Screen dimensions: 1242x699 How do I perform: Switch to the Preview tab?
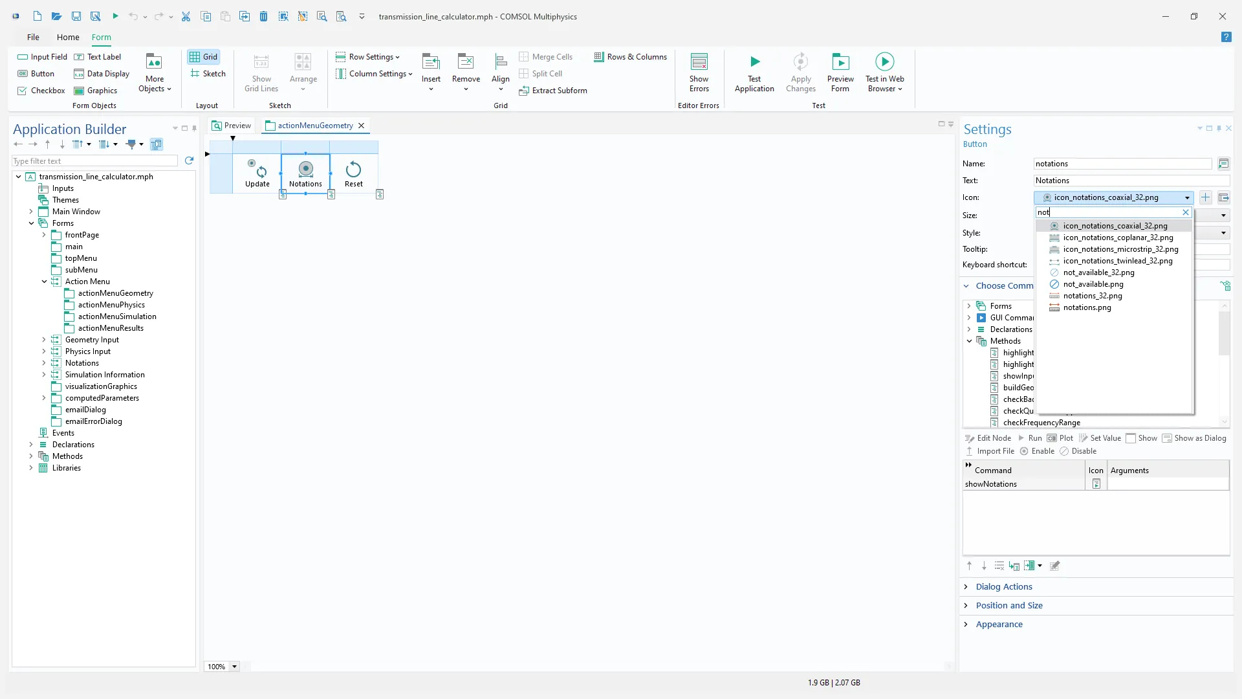pos(232,126)
